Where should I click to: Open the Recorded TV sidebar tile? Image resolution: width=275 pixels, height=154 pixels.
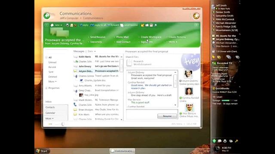coord(224,63)
